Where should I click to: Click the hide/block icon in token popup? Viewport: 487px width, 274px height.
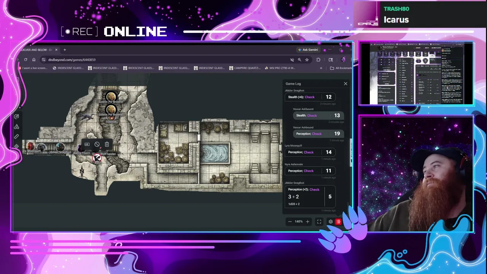click(x=97, y=145)
